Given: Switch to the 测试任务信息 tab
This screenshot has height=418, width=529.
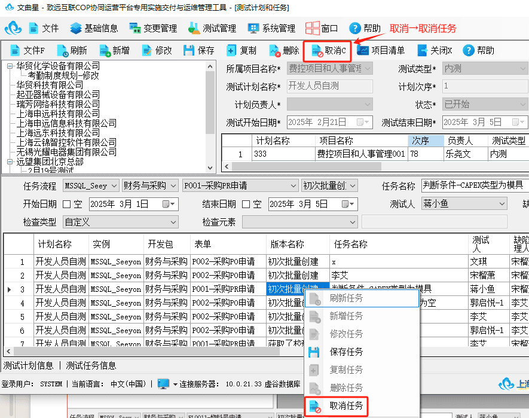Looking at the screenshot, I should click(91, 365).
